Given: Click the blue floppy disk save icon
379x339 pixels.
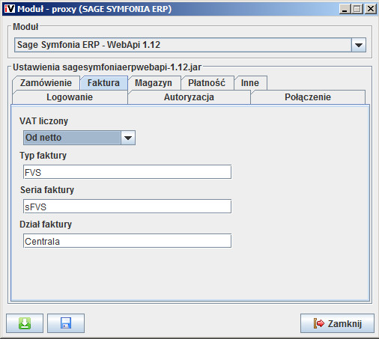Looking at the screenshot, I should coord(66,323).
